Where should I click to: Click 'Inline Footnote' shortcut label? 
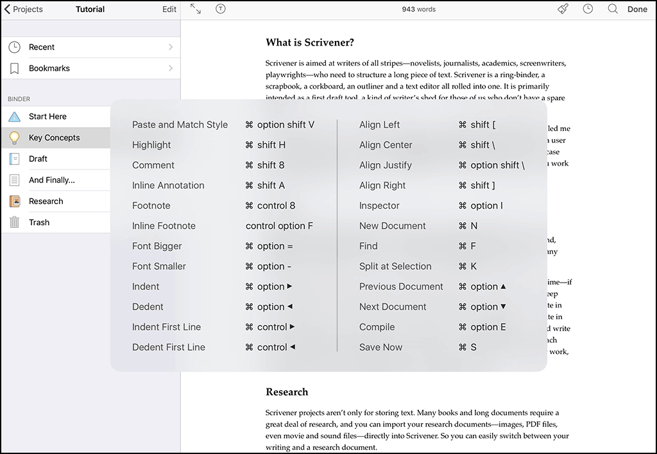pos(164,225)
